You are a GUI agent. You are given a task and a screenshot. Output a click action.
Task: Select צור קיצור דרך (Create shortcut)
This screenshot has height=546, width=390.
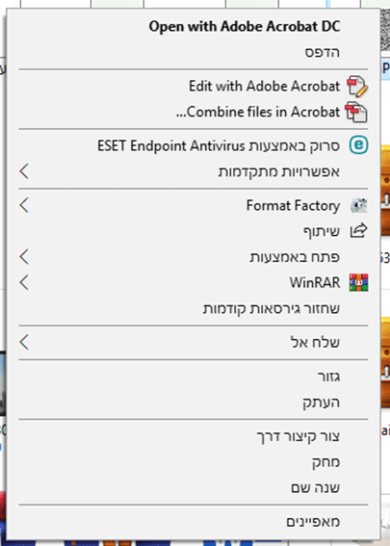299,436
